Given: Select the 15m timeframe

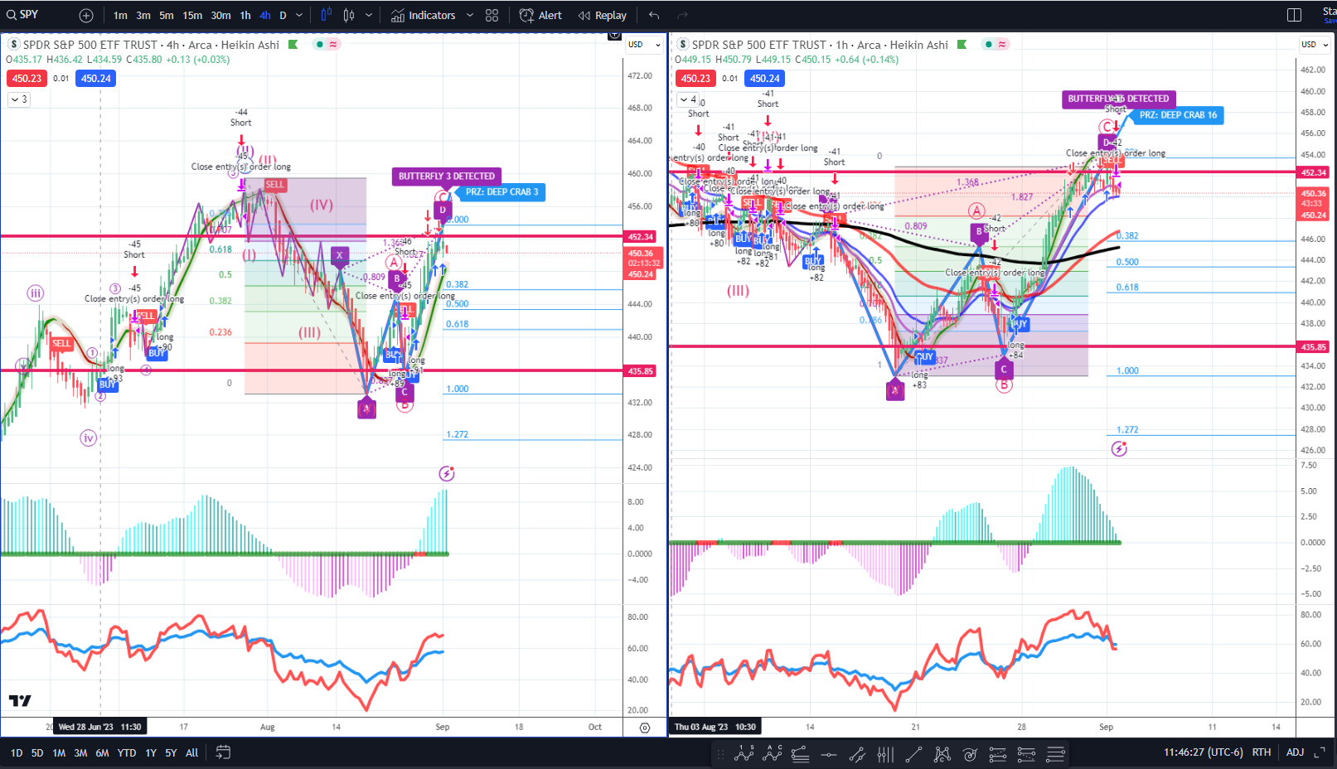Looking at the screenshot, I should (x=192, y=15).
